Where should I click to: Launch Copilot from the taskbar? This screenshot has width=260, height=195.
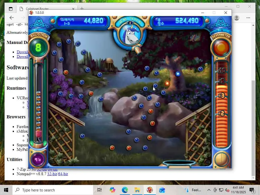112,190
